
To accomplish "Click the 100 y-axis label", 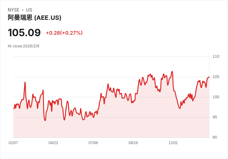I will (x=216, y=97).
